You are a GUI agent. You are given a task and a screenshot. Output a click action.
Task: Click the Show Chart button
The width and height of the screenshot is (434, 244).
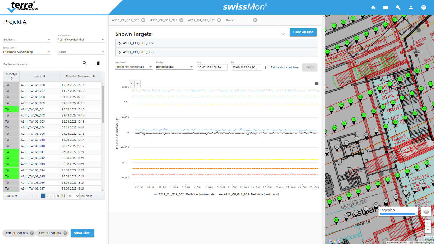click(82, 233)
